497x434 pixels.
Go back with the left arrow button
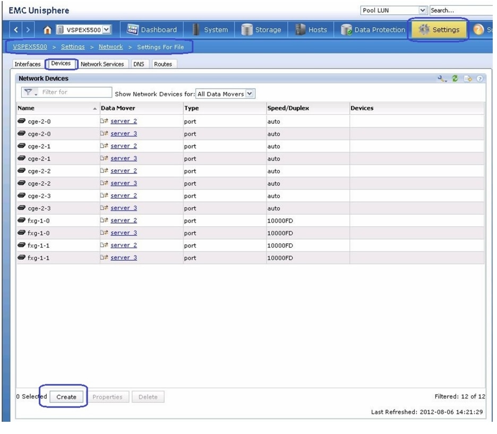pos(16,30)
